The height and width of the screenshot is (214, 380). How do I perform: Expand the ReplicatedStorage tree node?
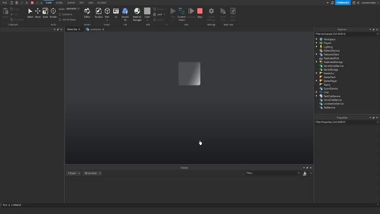tap(316, 62)
